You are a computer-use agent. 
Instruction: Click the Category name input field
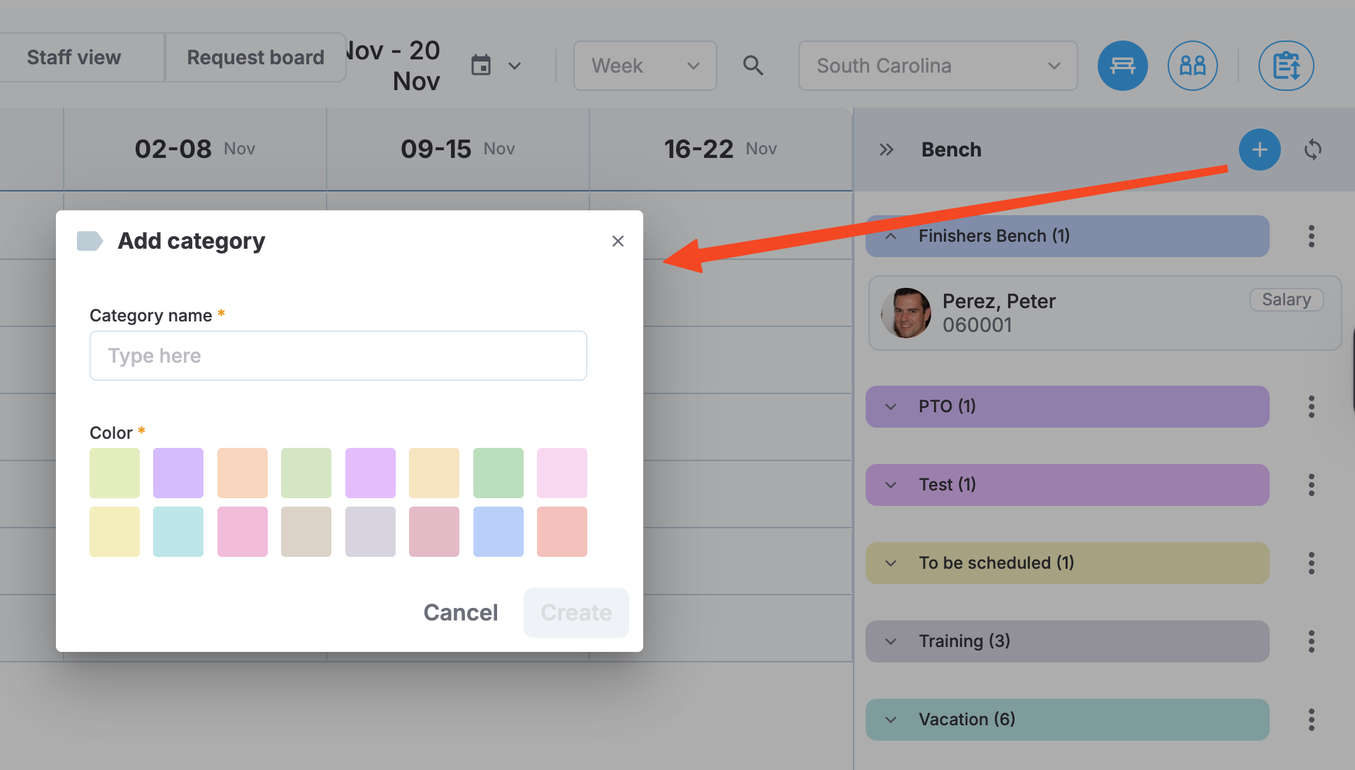tap(338, 356)
